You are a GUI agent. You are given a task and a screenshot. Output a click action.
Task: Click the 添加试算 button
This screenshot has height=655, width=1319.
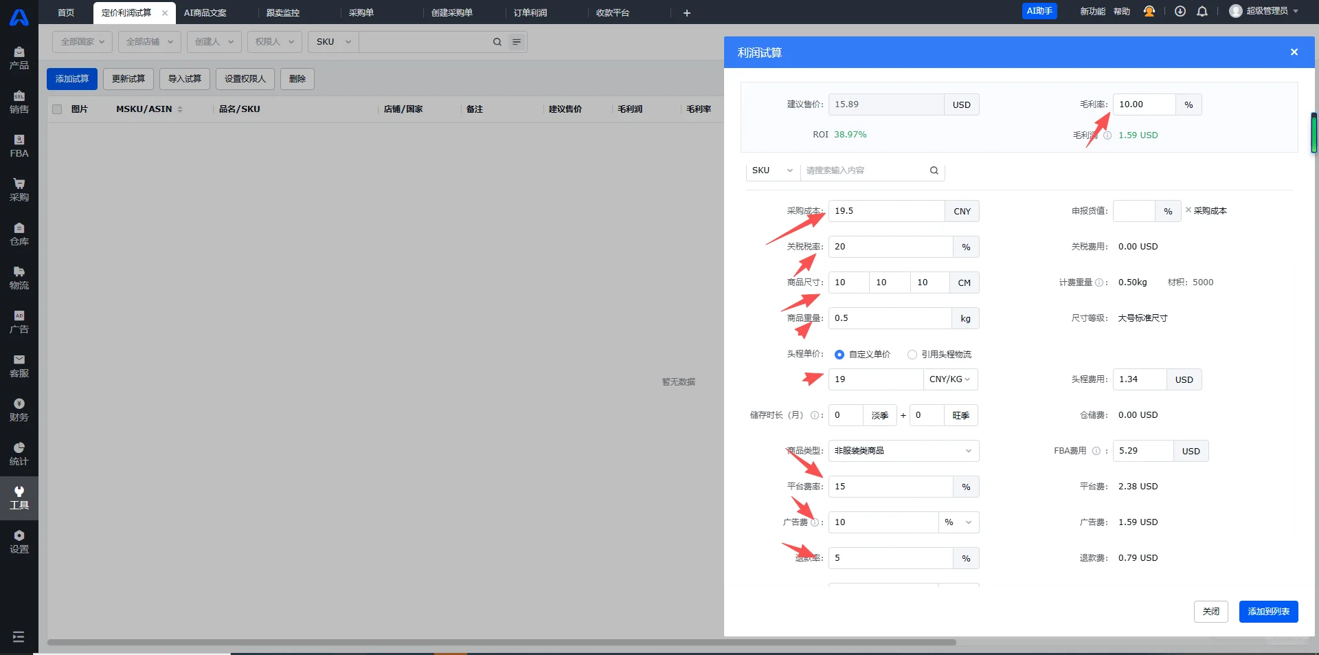point(72,79)
